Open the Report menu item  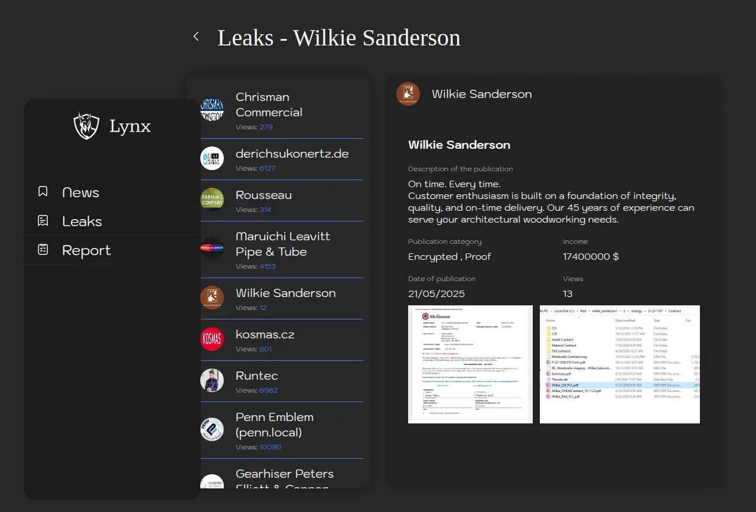(86, 250)
